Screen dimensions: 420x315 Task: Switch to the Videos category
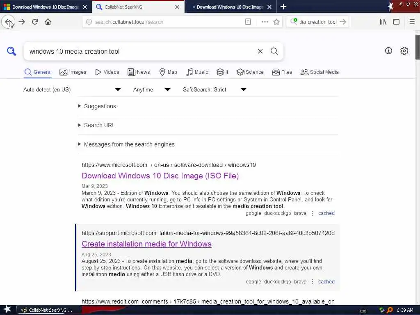point(107,72)
